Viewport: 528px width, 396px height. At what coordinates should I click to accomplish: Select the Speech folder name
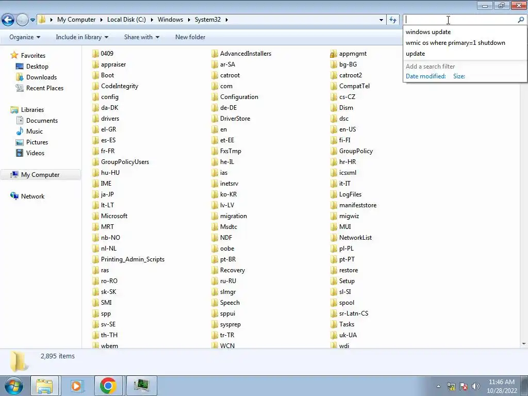229,303
